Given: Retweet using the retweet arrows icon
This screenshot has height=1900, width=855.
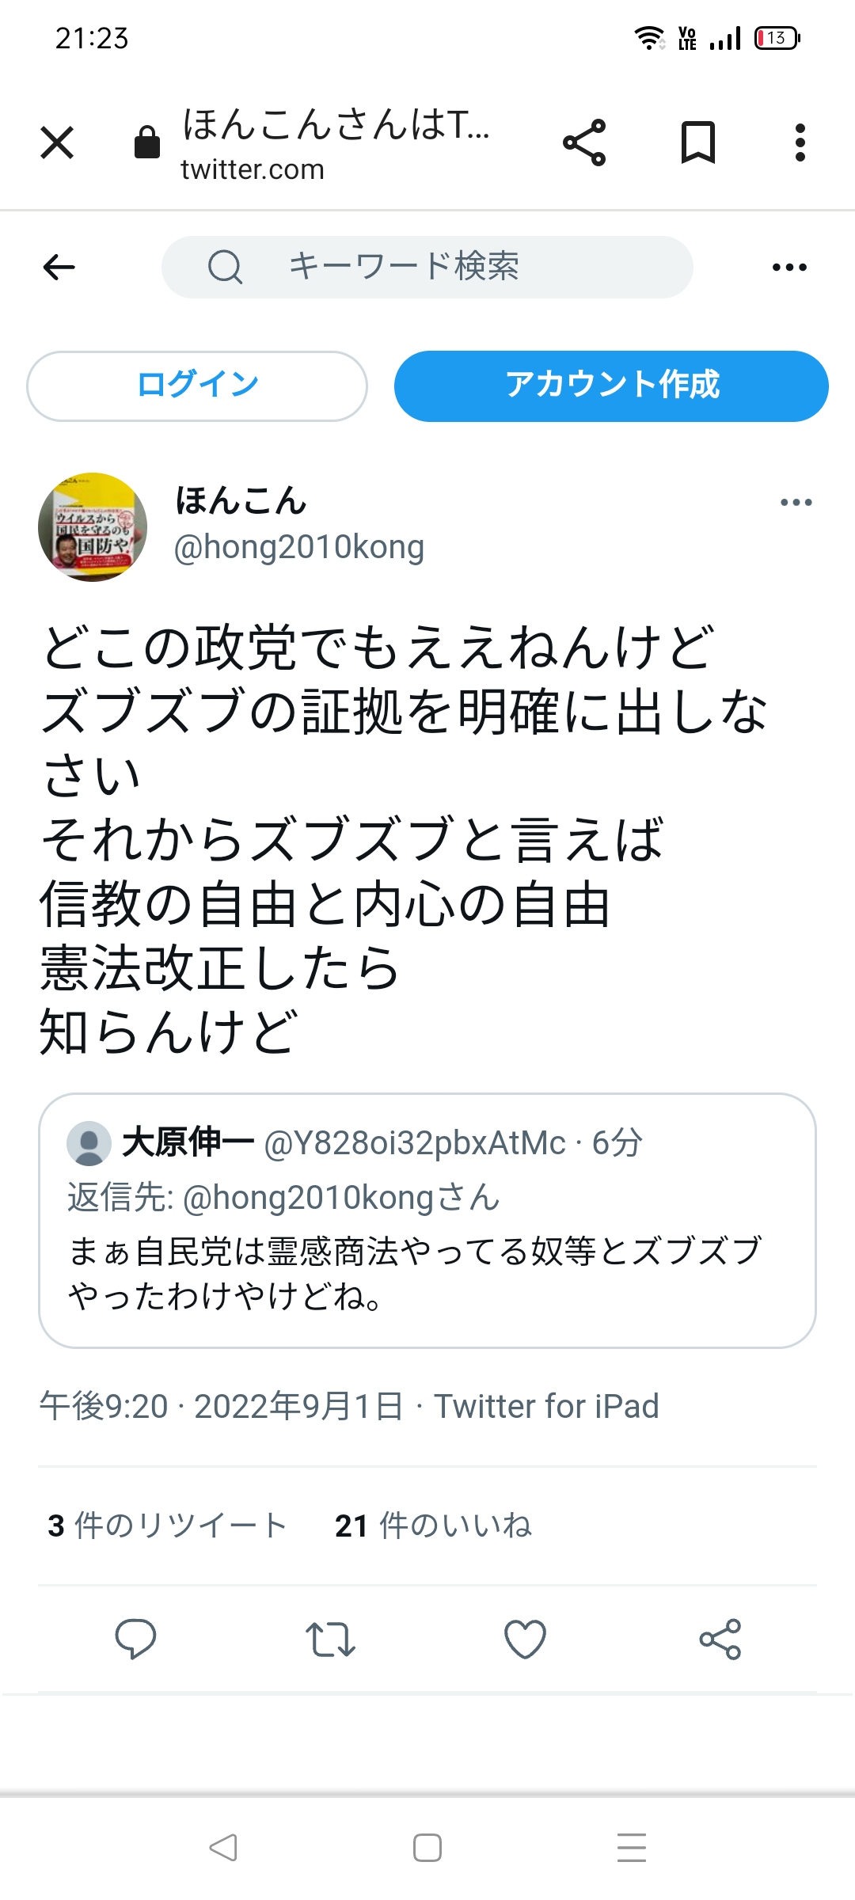Looking at the screenshot, I should pyautogui.click(x=330, y=1640).
